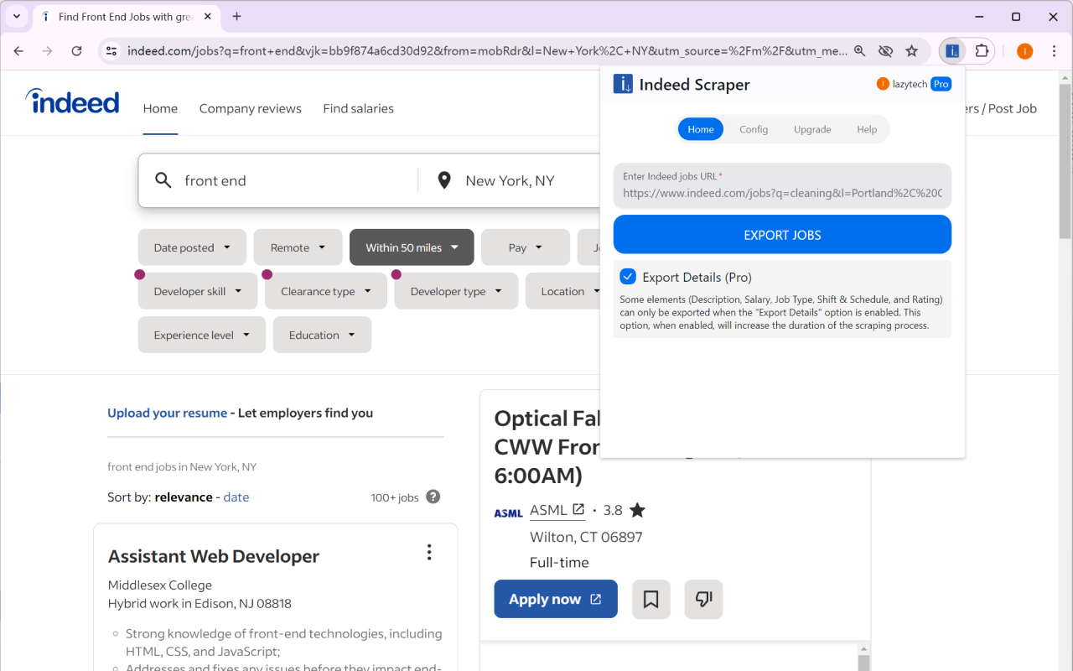Click the 3.8 star rating for ASML
The image size is (1073, 671).
click(625, 510)
